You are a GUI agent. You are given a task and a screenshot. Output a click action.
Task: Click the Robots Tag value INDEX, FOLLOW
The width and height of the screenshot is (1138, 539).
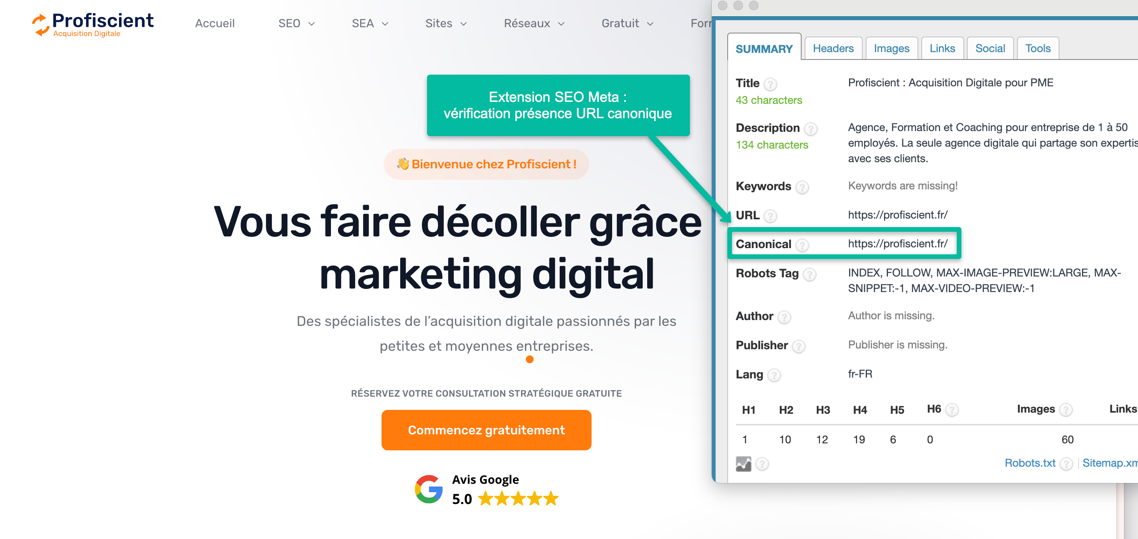coord(984,280)
